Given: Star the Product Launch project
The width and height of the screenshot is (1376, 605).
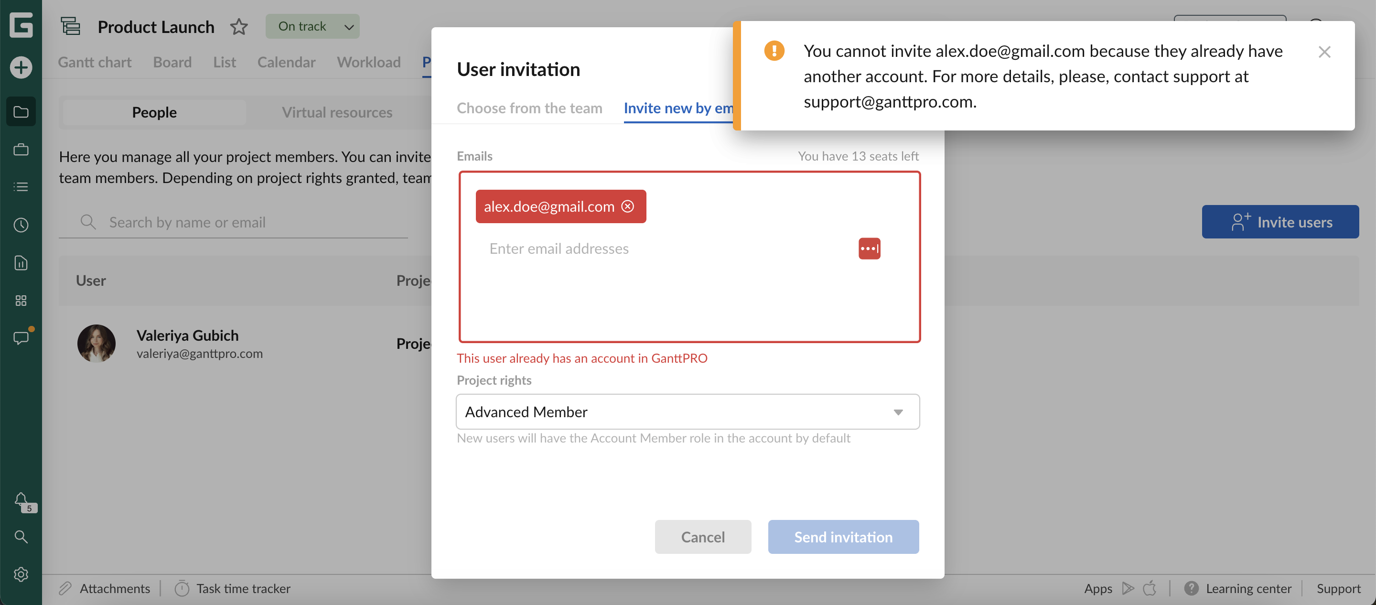Looking at the screenshot, I should point(239,27).
